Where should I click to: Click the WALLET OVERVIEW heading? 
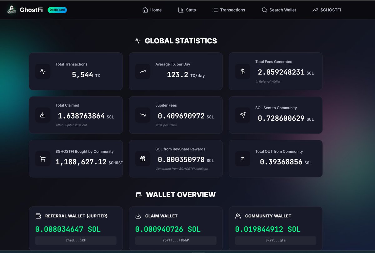181,195
